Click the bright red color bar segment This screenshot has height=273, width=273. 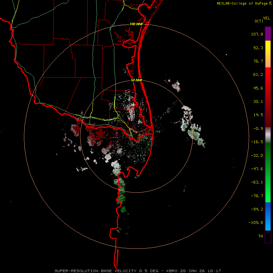tap(268, 97)
